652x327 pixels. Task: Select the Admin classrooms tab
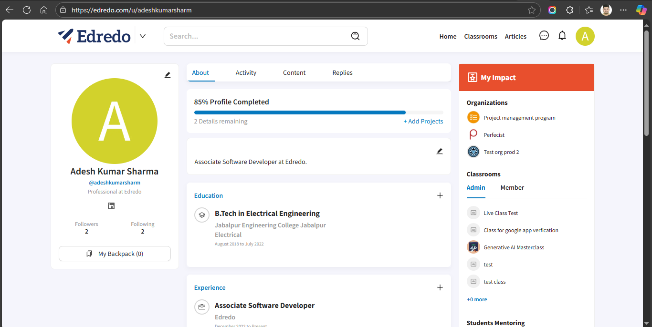(x=476, y=188)
